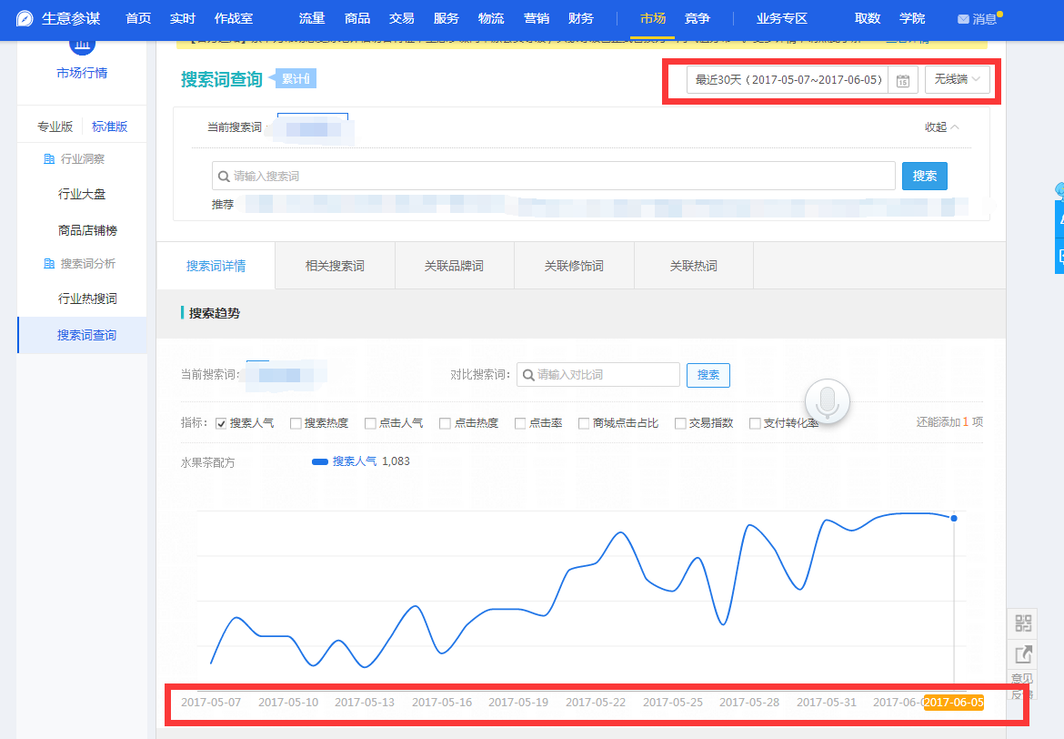Switch to the 相关搜索词 tab
The height and width of the screenshot is (739, 1064).
coord(334,265)
